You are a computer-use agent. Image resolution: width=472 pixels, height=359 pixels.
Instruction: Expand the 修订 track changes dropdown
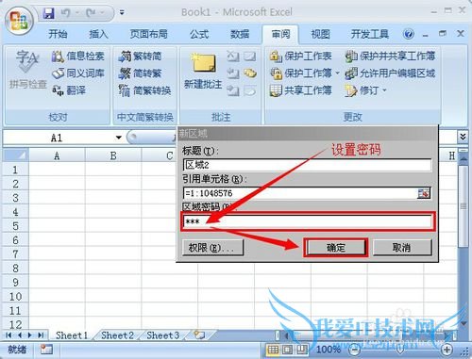(384, 90)
